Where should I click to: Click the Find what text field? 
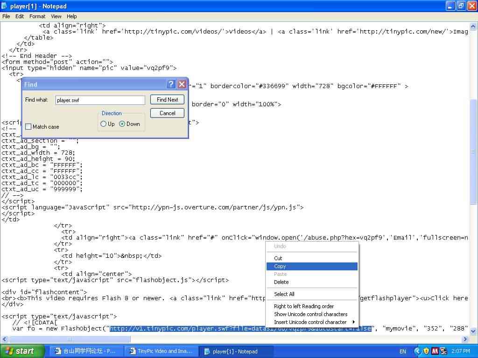point(100,100)
